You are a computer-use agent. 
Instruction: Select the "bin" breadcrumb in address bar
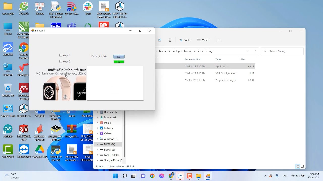pyautogui.click(x=198, y=51)
